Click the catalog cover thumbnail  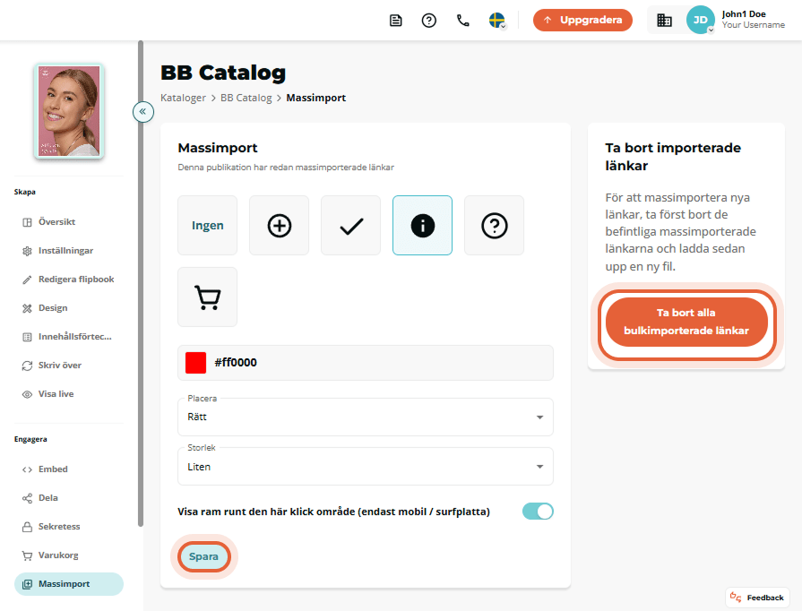[x=69, y=111]
